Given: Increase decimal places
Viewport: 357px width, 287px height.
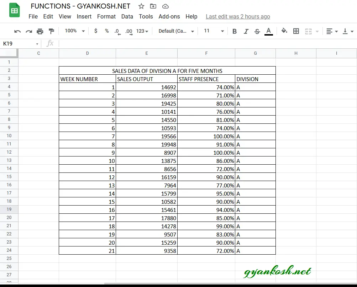Looking at the screenshot, I should tap(129, 31).
